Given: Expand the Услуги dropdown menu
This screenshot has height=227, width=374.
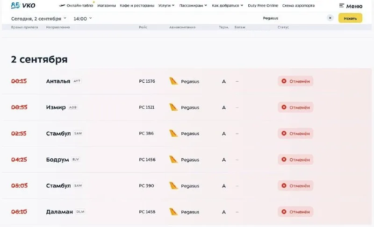Looking at the screenshot, I should point(166,6).
